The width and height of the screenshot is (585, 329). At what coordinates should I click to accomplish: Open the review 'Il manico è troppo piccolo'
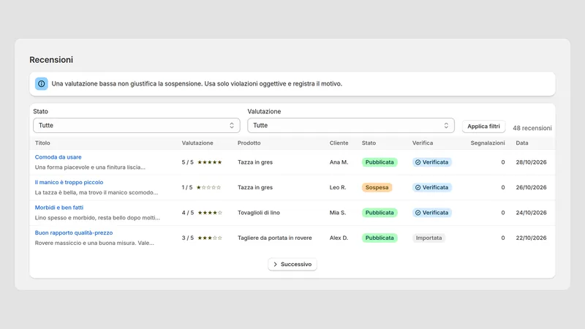click(69, 182)
